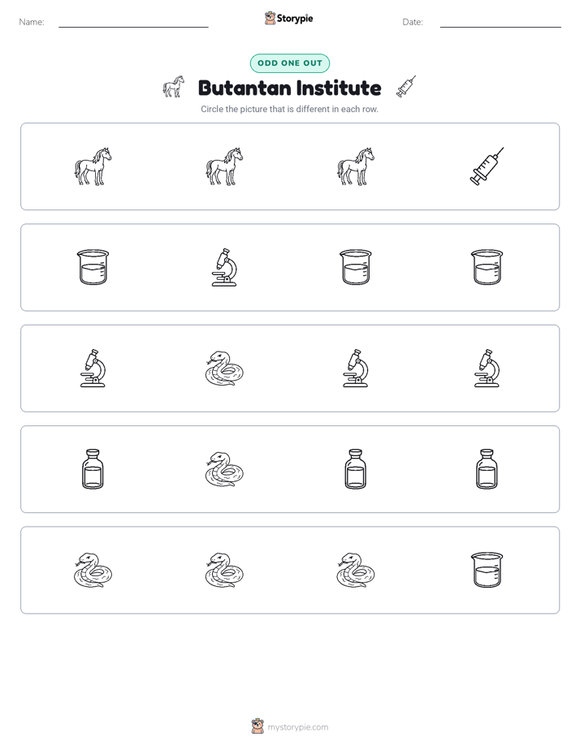Click the Butantan Institute title

[289, 88]
